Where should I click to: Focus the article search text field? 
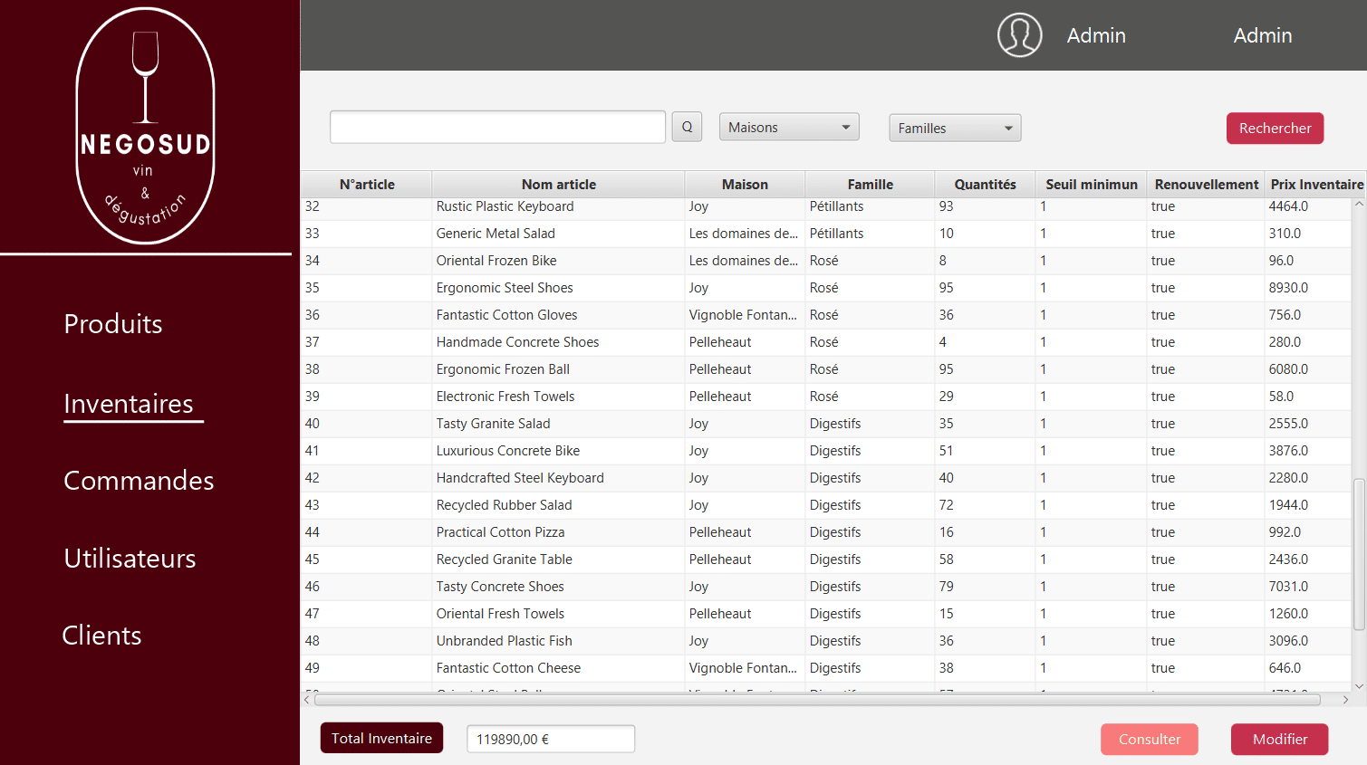tap(497, 127)
